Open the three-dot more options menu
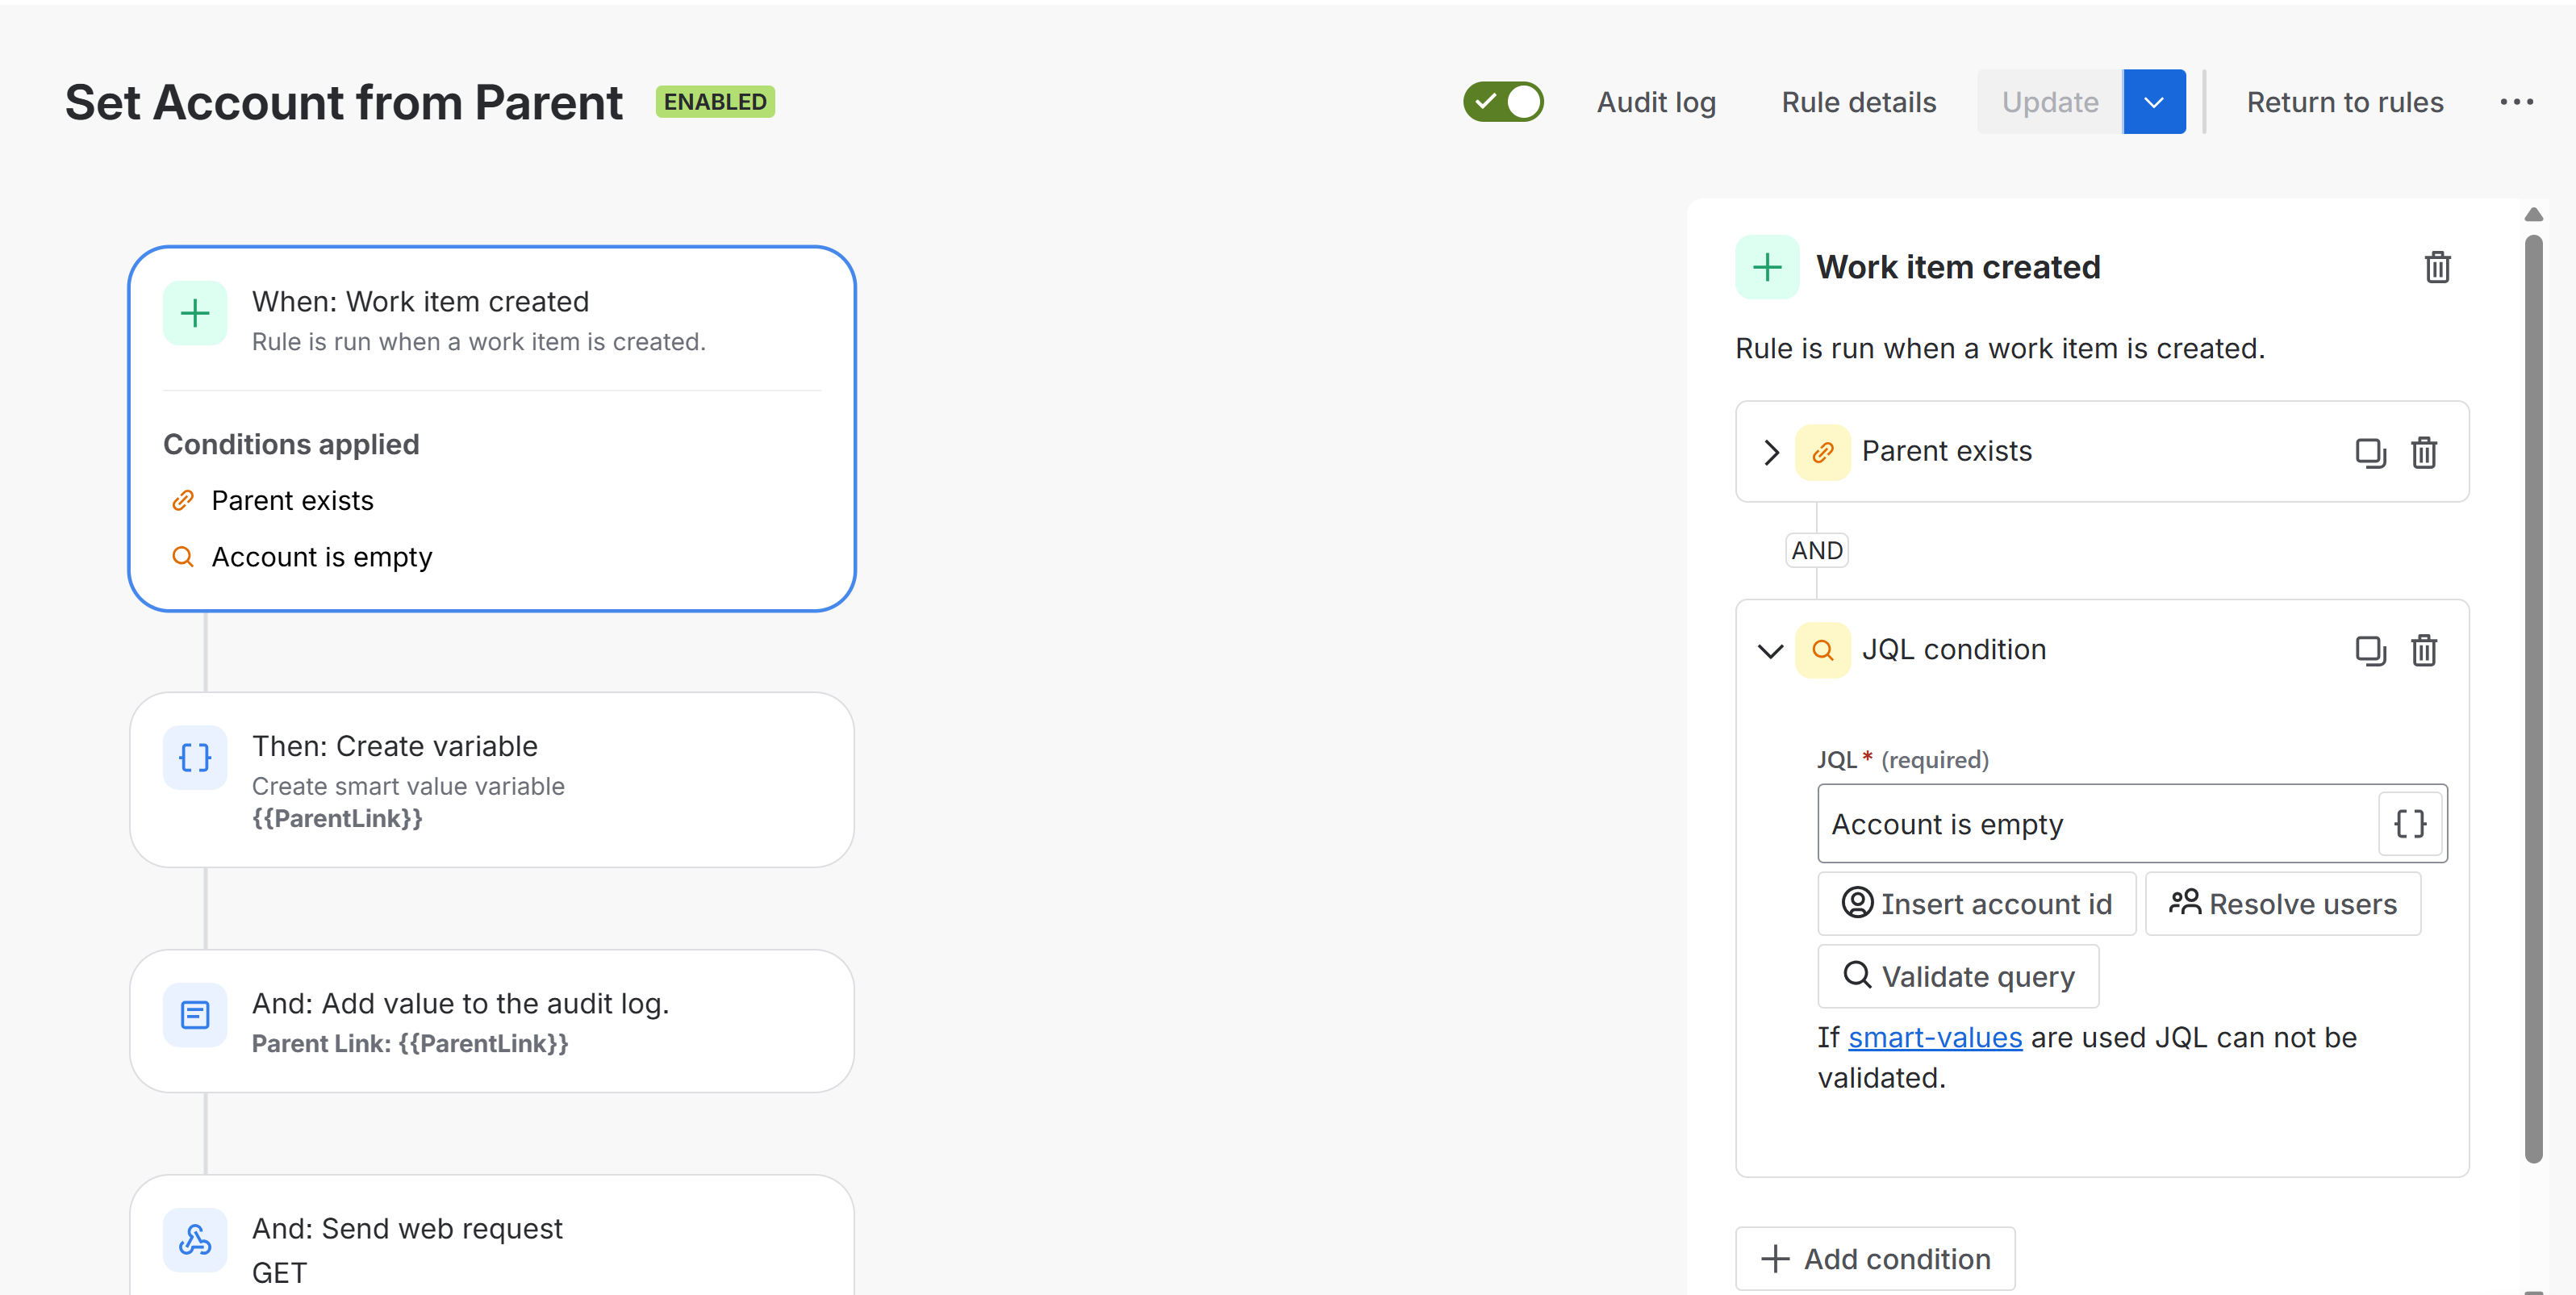 point(2516,102)
